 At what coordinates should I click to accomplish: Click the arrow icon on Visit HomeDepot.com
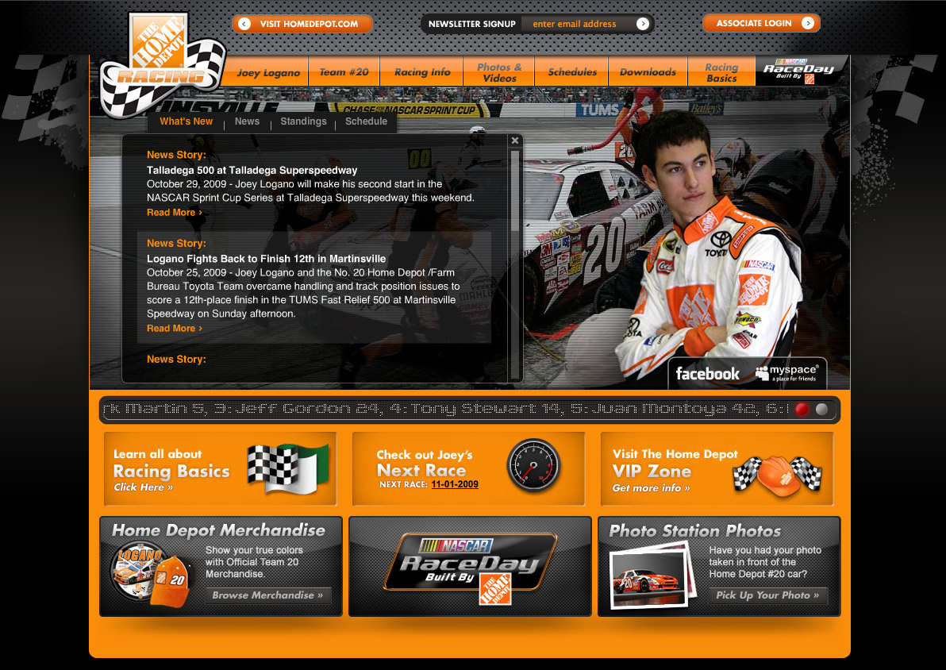click(244, 24)
